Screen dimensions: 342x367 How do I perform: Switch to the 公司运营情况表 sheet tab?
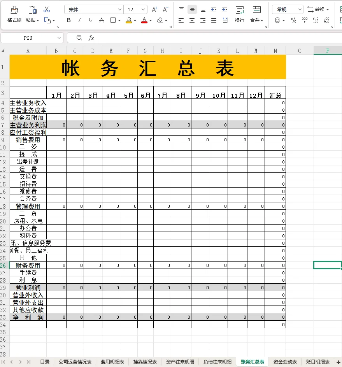[75, 362]
